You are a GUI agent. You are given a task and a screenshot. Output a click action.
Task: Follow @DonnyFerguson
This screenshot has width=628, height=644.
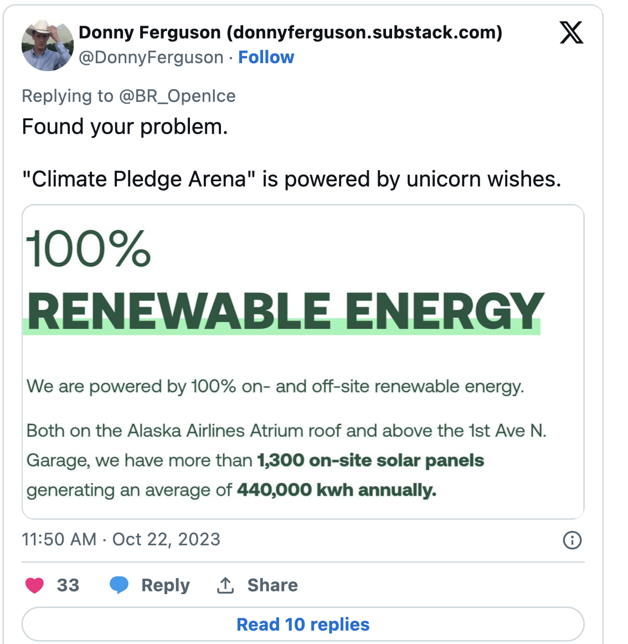pyautogui.click(x=266, y=57)
